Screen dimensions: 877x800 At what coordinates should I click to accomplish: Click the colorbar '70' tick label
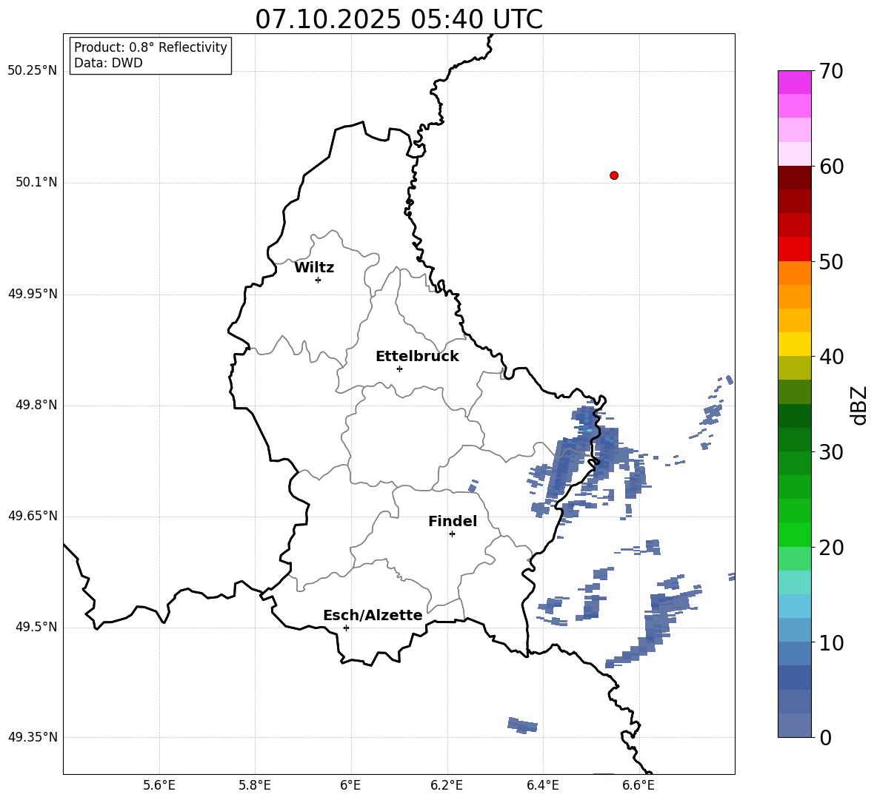(x=831, y=71)
